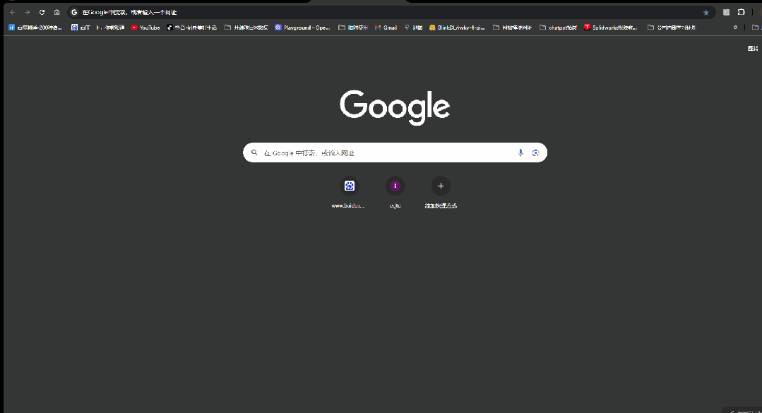Click the images link at top right of page
This screenshot has width=762, height=413.
tap(753, 49)
